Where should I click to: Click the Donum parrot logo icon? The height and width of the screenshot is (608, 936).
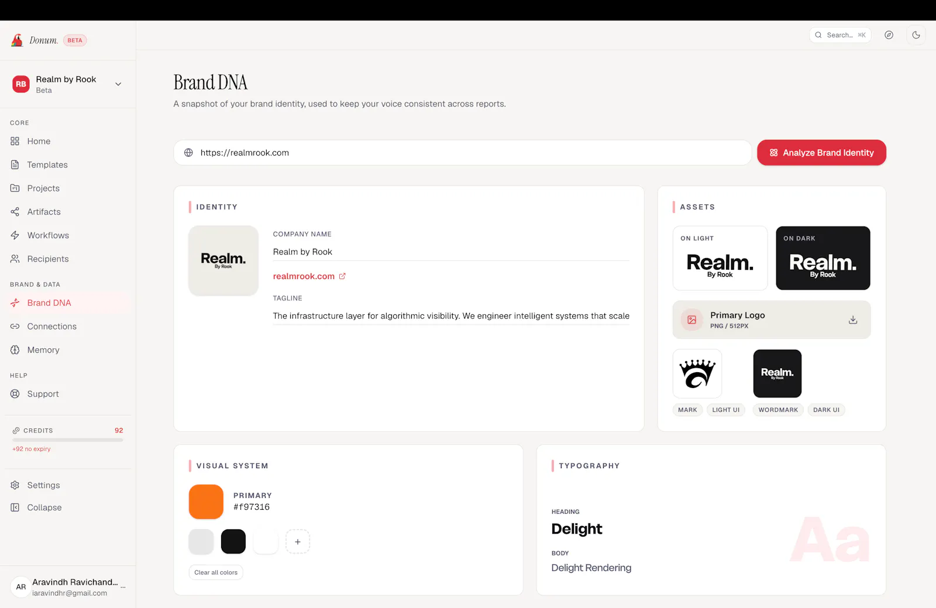click(17, 40)
